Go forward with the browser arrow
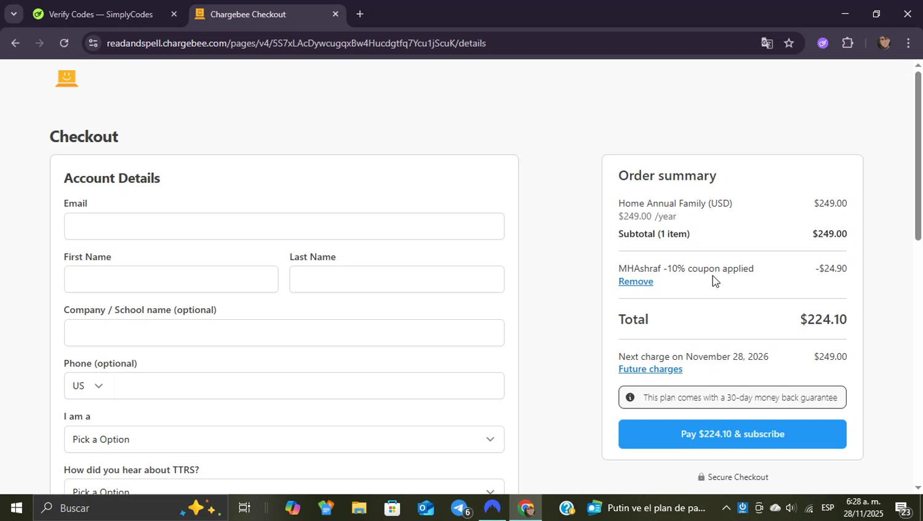This screenshot has height=521, width=923. coord(39,43)
